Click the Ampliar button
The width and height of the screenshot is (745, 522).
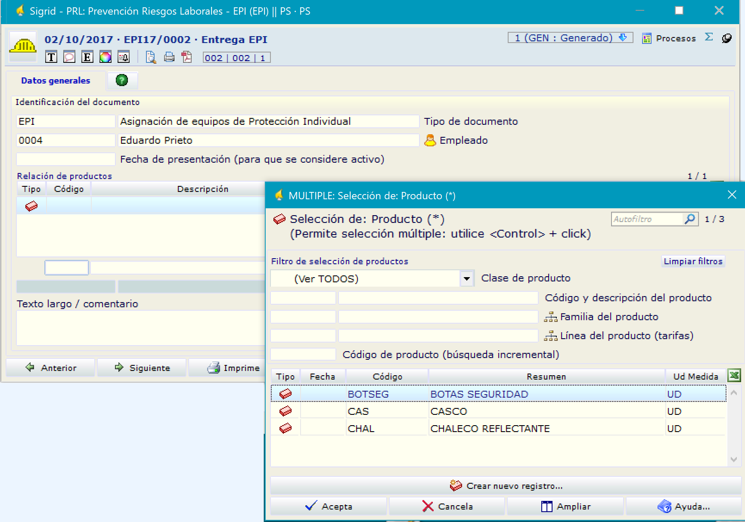point(565,507)
